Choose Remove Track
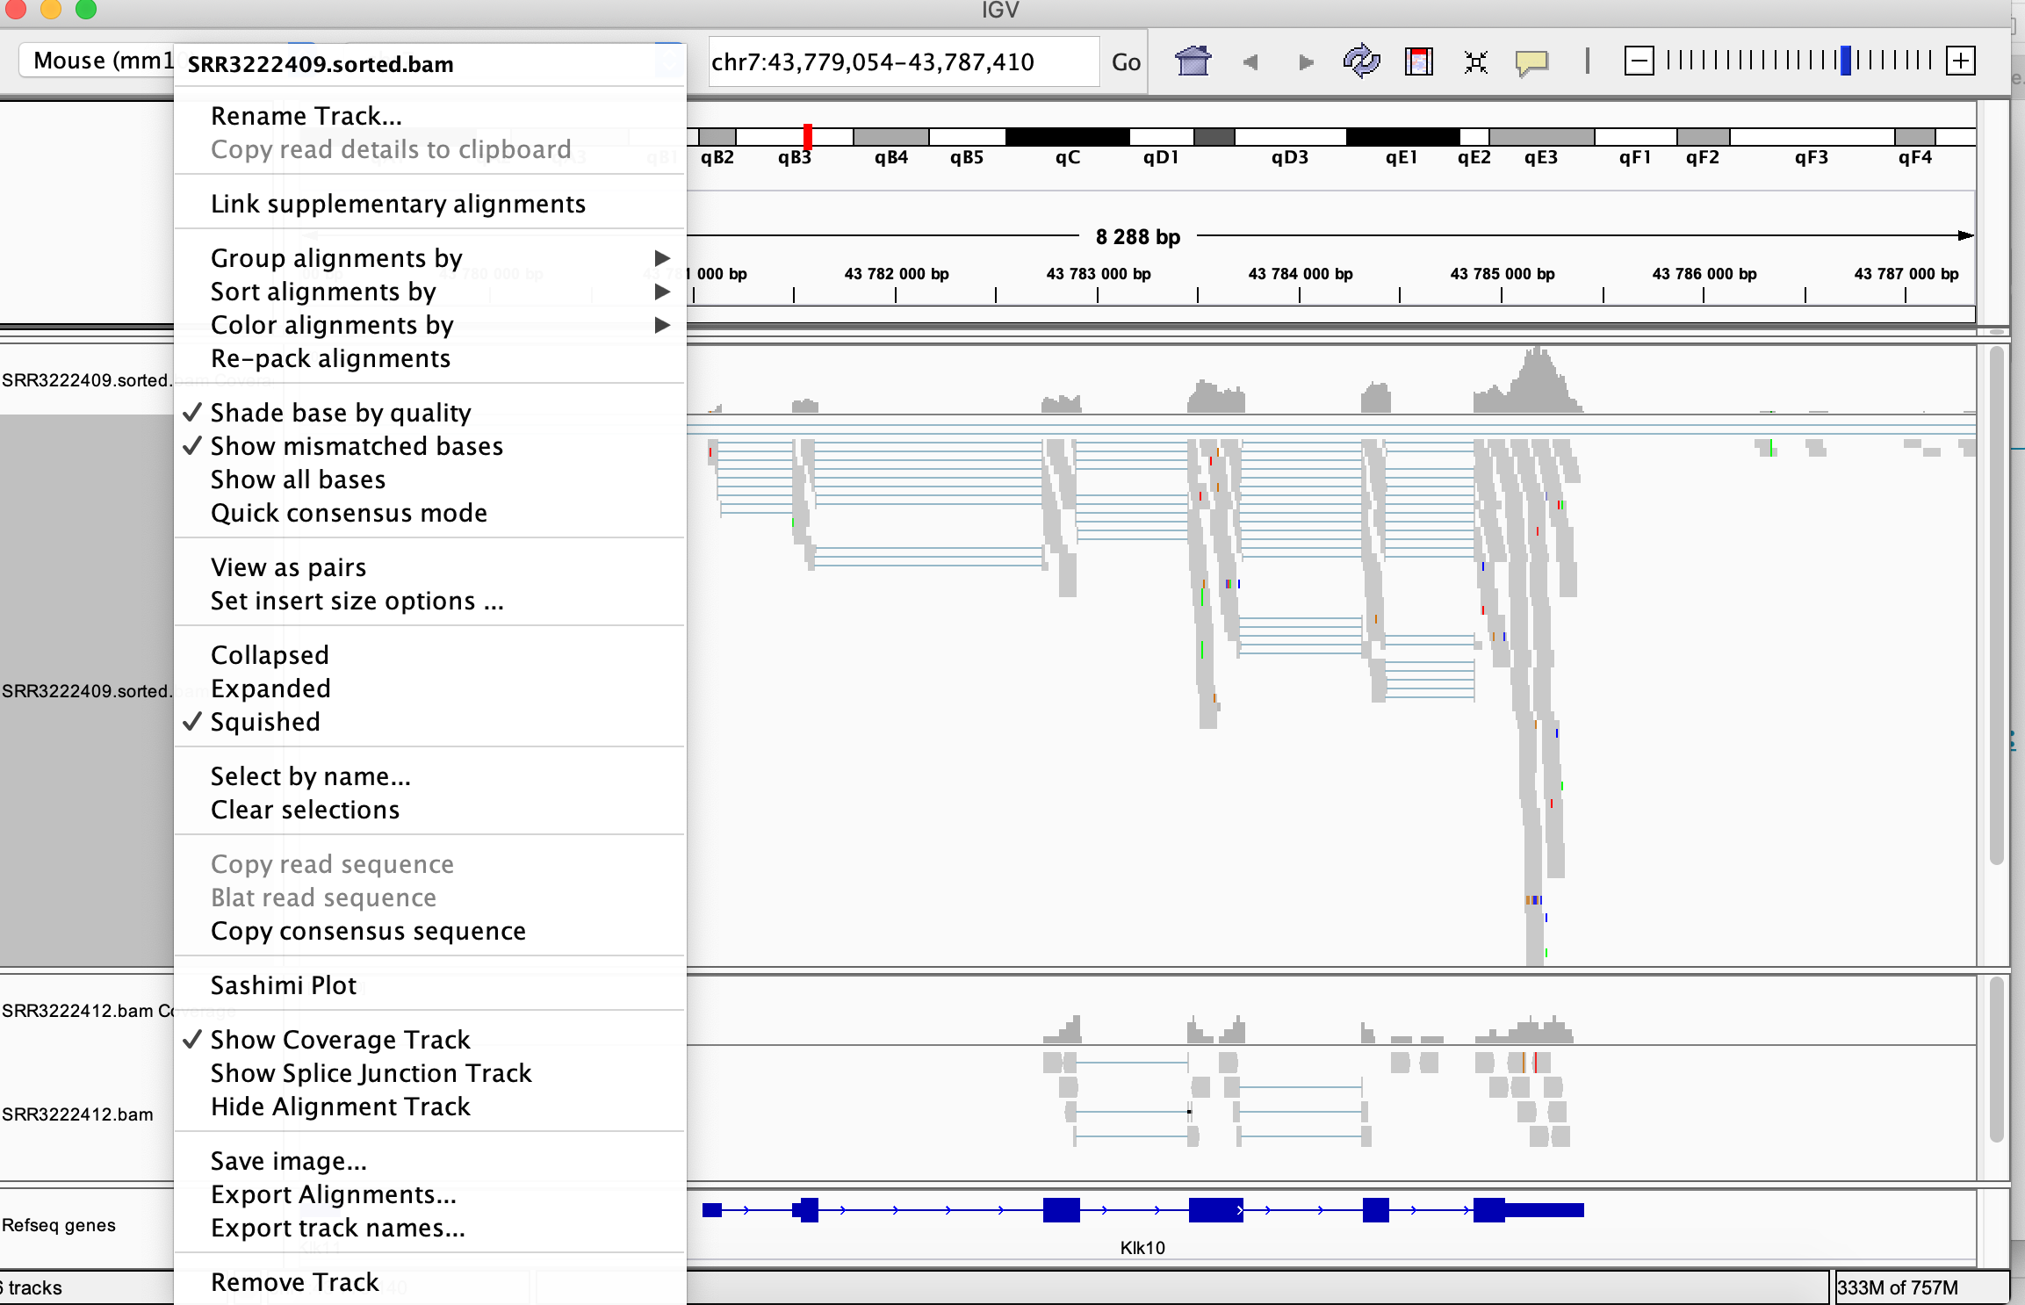Image resolution: width=2025 pixels, height=1305 pixels. (295, 1282)
